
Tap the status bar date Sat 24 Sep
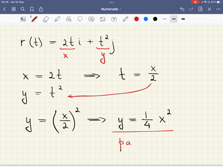(17, 2)
